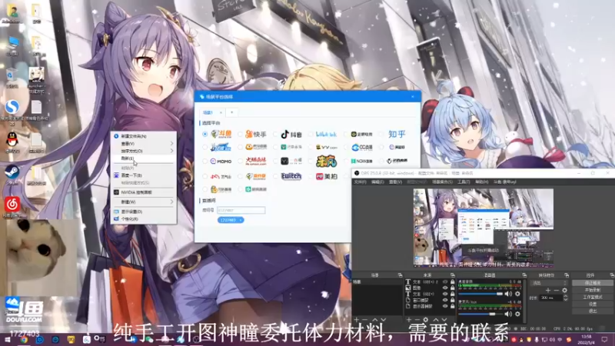Click the 退出 button in OBS controls

tap(593, 311)
